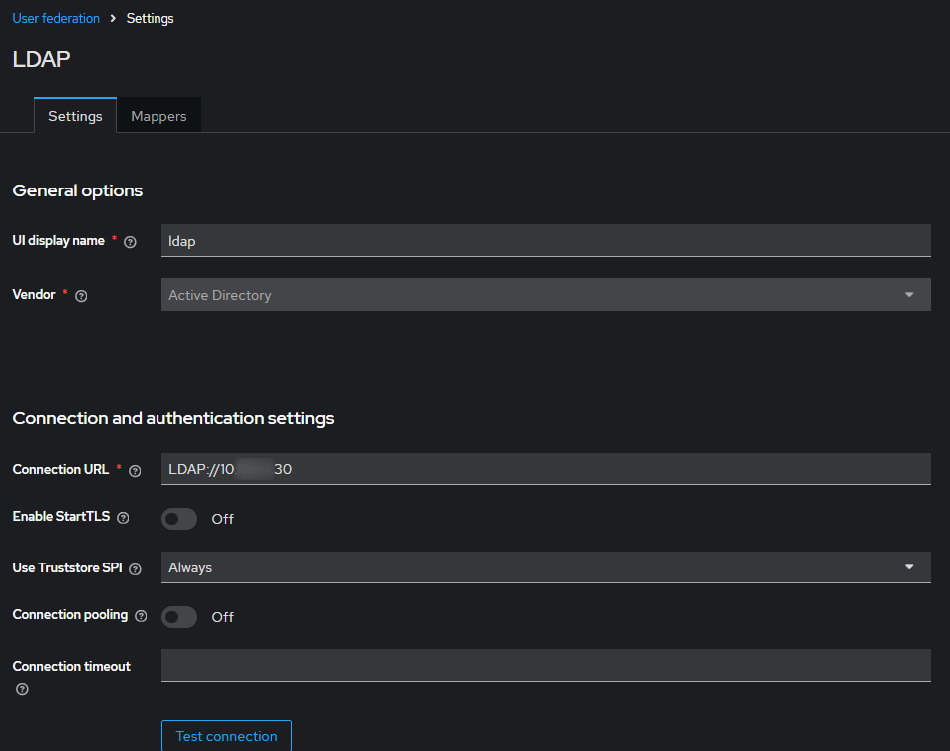
Task: Toggle the Enable StartTLS switch
Action: click(x=179, y=519)
